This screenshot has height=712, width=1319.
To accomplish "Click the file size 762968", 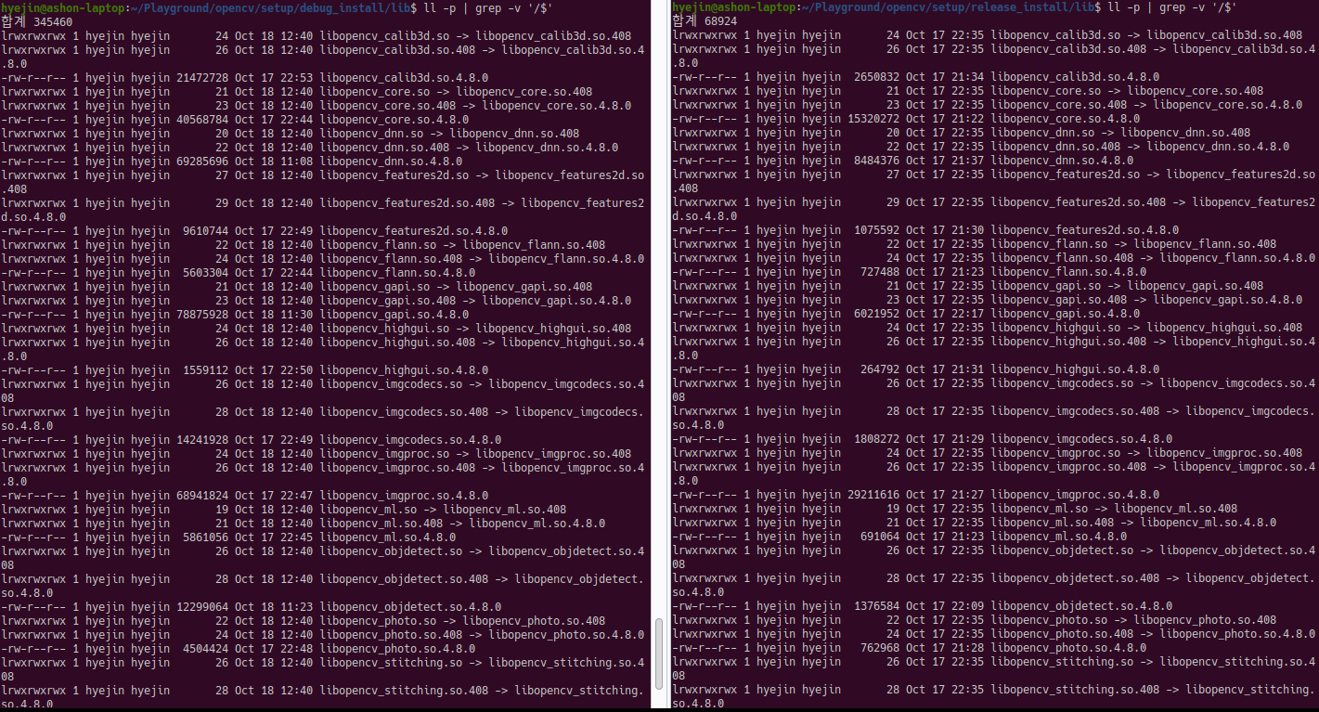I will 881,648.
